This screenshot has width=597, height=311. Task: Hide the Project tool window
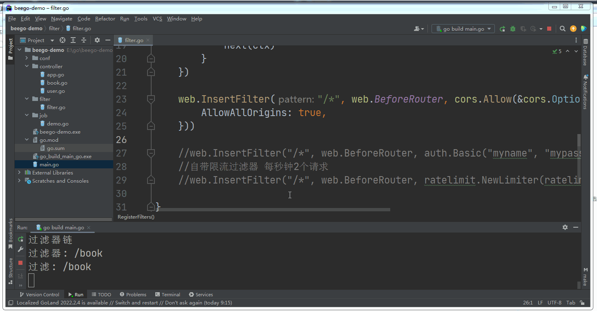(x=108, y=40)
